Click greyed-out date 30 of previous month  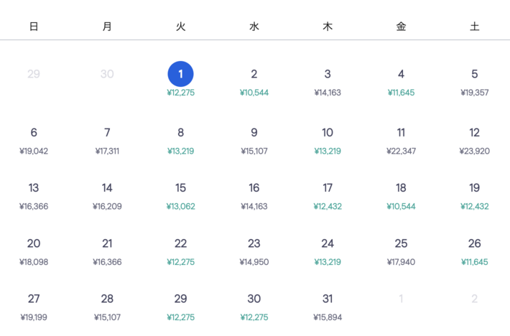pos(107,74)
